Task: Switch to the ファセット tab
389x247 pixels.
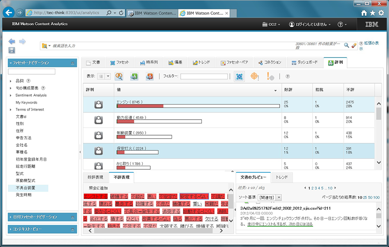Action: click(120, 63)
